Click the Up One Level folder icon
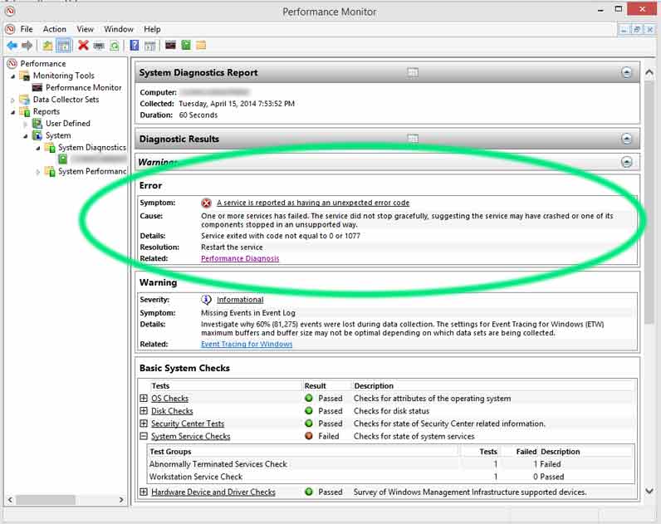 [x=47, y=46]
